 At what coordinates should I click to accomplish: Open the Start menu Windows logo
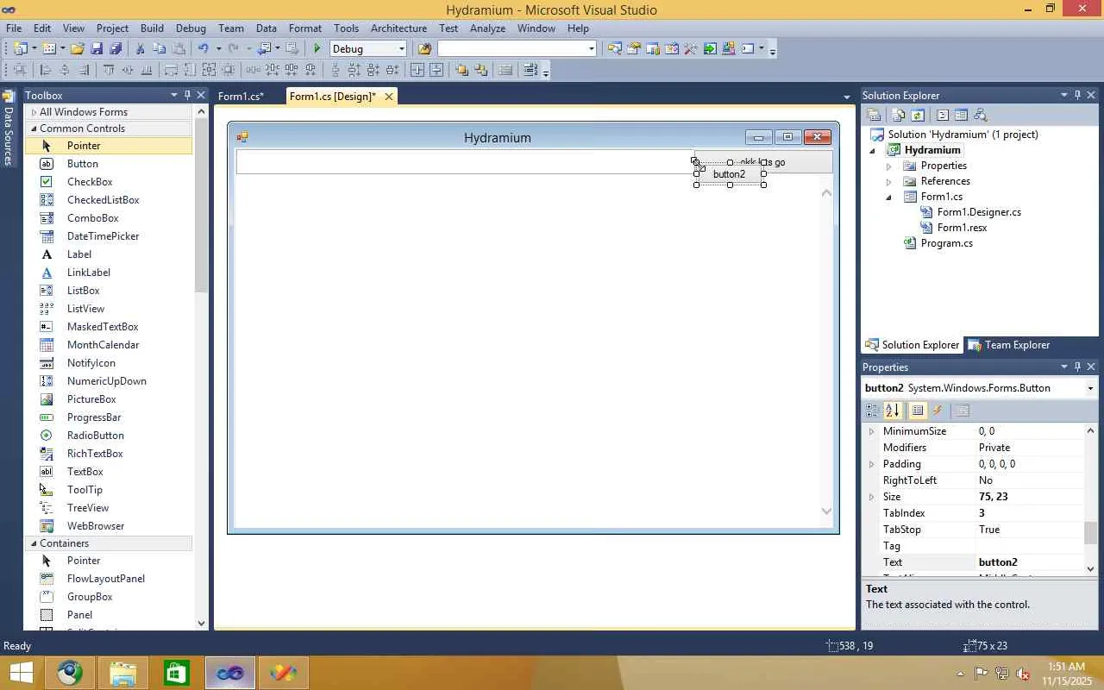21,673
